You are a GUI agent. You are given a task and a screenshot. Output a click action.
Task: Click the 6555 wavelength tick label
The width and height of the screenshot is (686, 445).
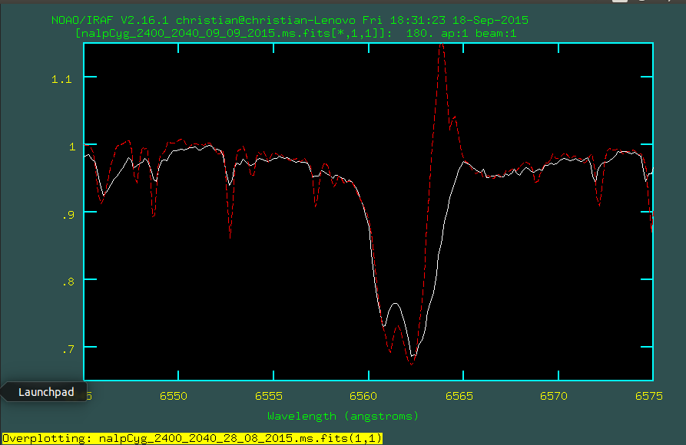point(268,396)
